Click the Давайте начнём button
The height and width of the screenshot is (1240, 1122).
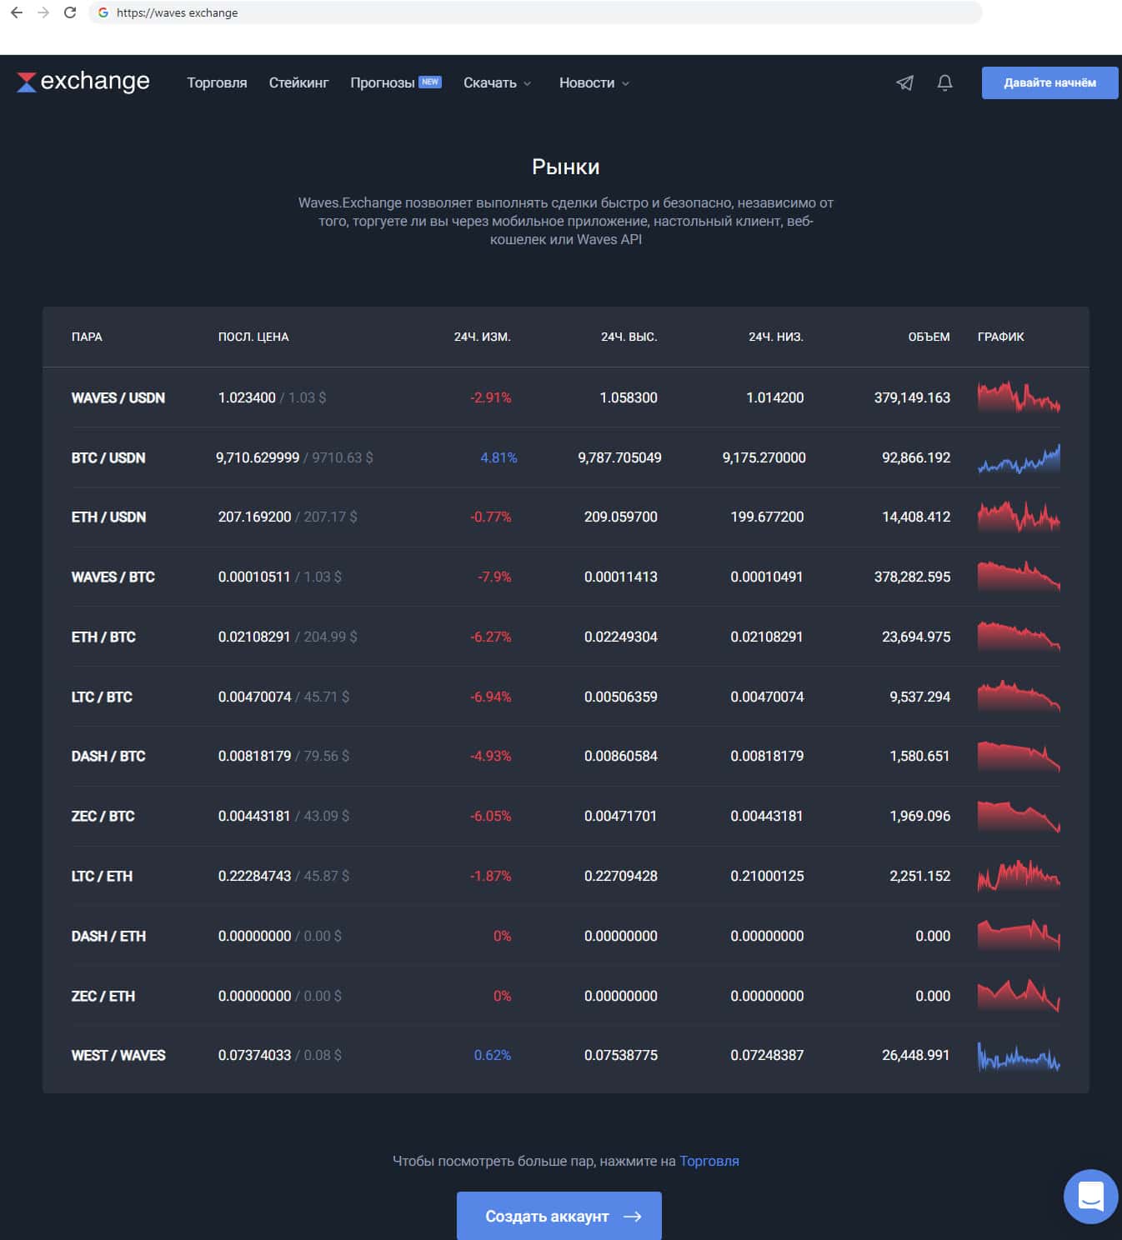click(x=1049, y=82)
